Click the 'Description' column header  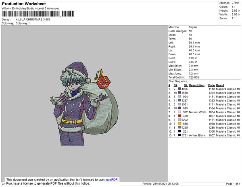click(197, 85)
